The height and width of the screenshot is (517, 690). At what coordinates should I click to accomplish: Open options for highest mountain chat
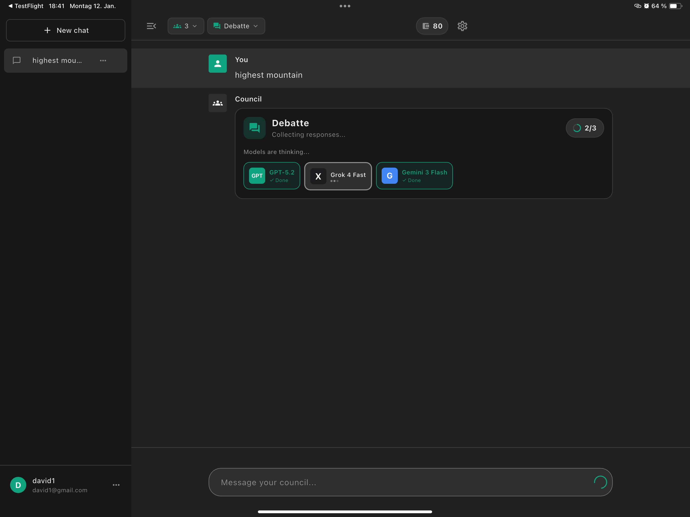pyautogui.click(x=103, y=61)
